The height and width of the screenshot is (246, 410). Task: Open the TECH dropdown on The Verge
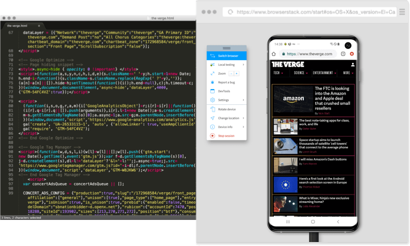(x=278, y=73)
